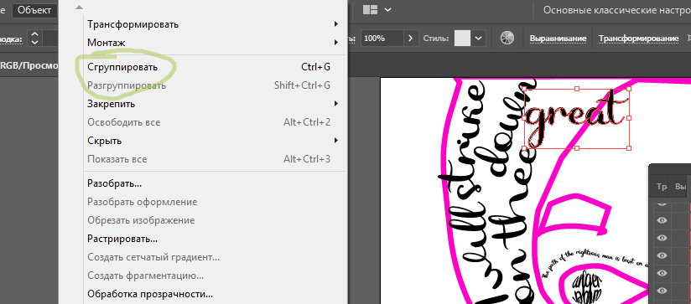The height and width of the screenshot is (304, 691).
Task: Toggle the bottom-most eye icon in the panel
Action: coord(662,291)
